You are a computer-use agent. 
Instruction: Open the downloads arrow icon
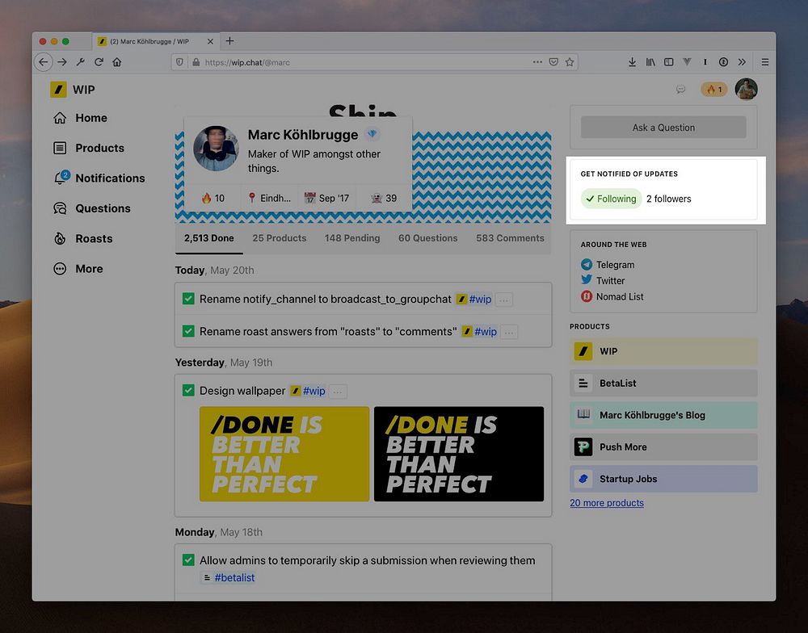632,62
